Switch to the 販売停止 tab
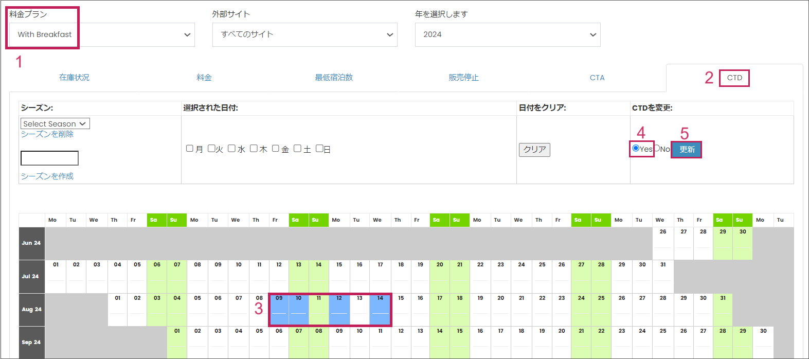 coord(464,77)
